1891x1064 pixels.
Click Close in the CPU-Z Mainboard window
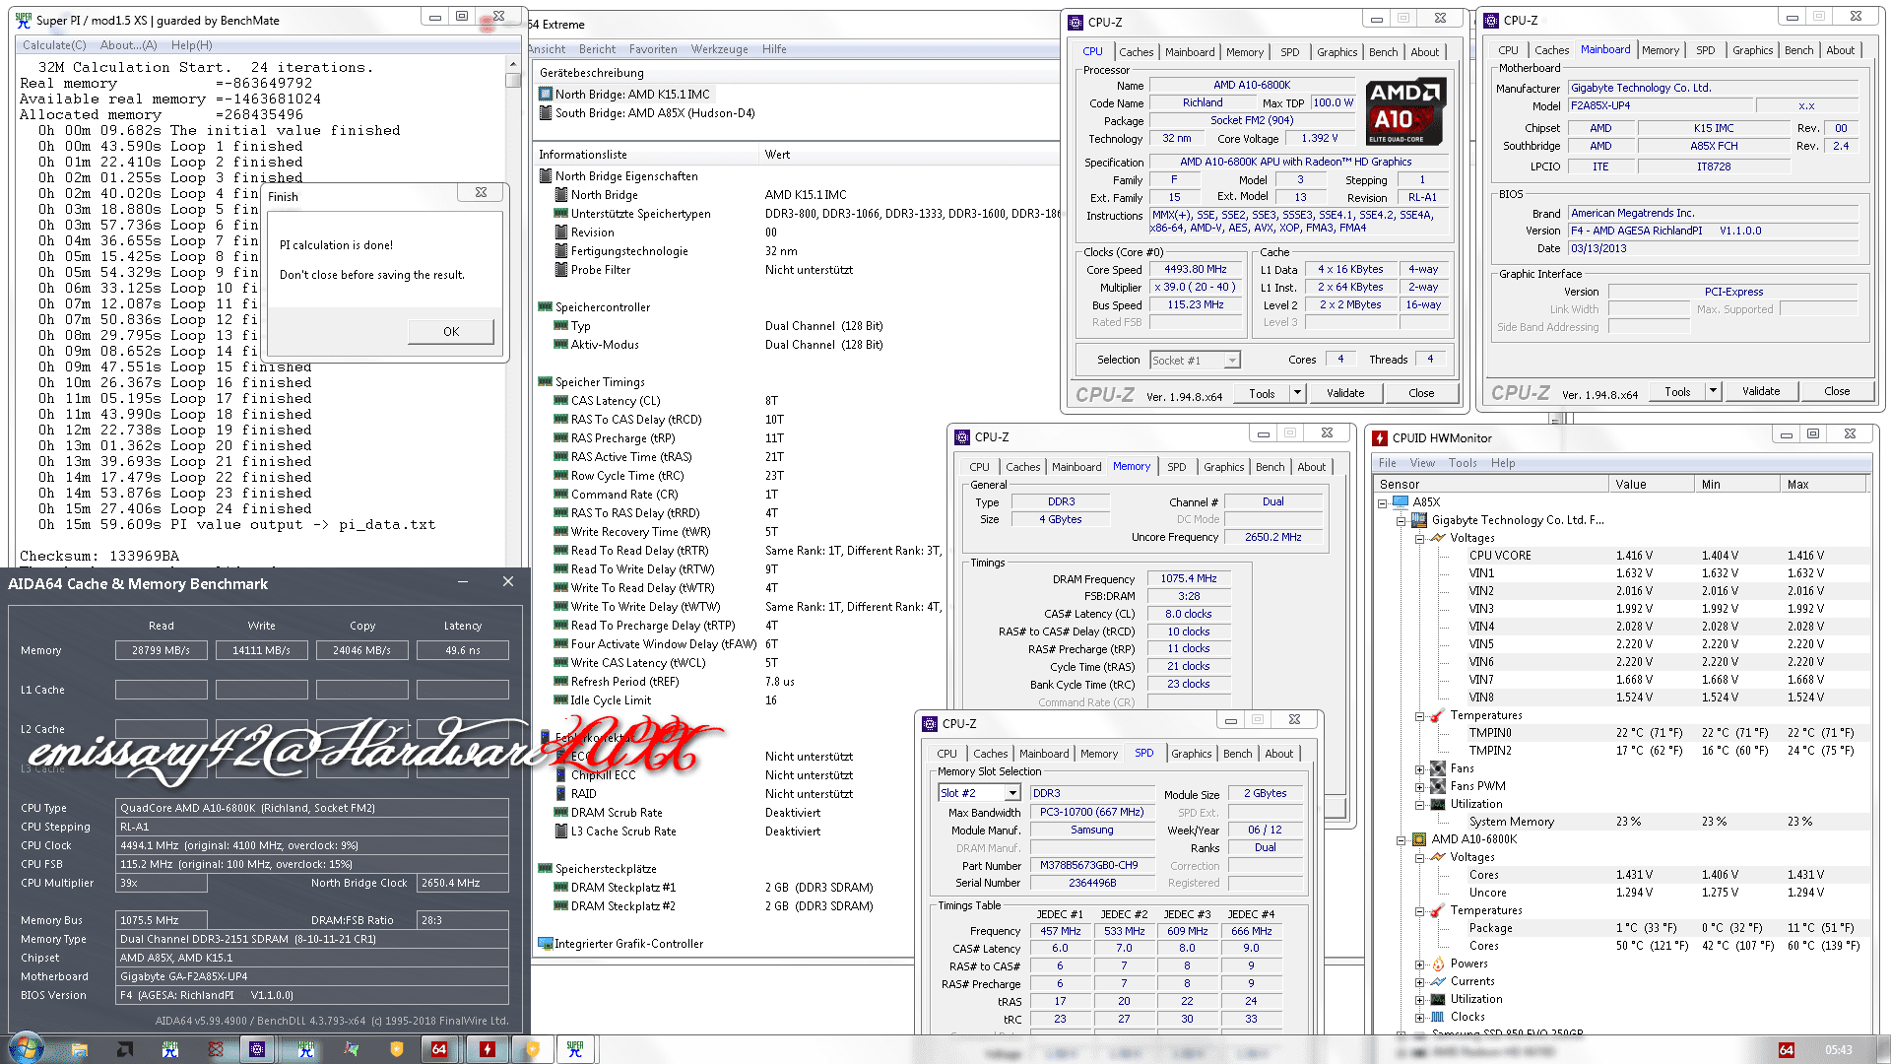tap(1836, 391)
